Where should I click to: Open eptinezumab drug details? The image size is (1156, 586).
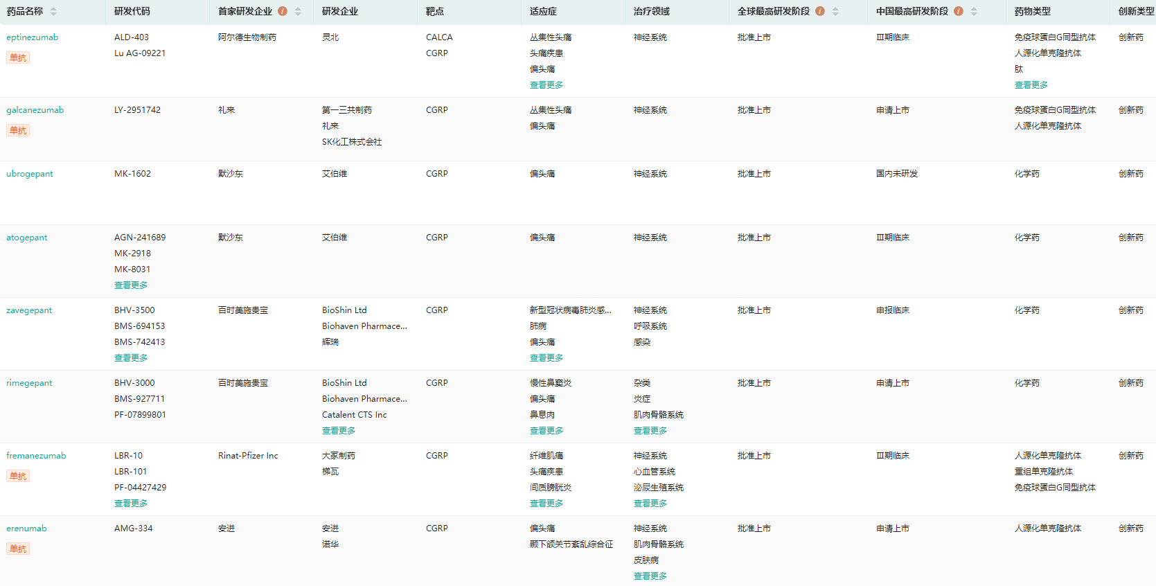(33, 37)
